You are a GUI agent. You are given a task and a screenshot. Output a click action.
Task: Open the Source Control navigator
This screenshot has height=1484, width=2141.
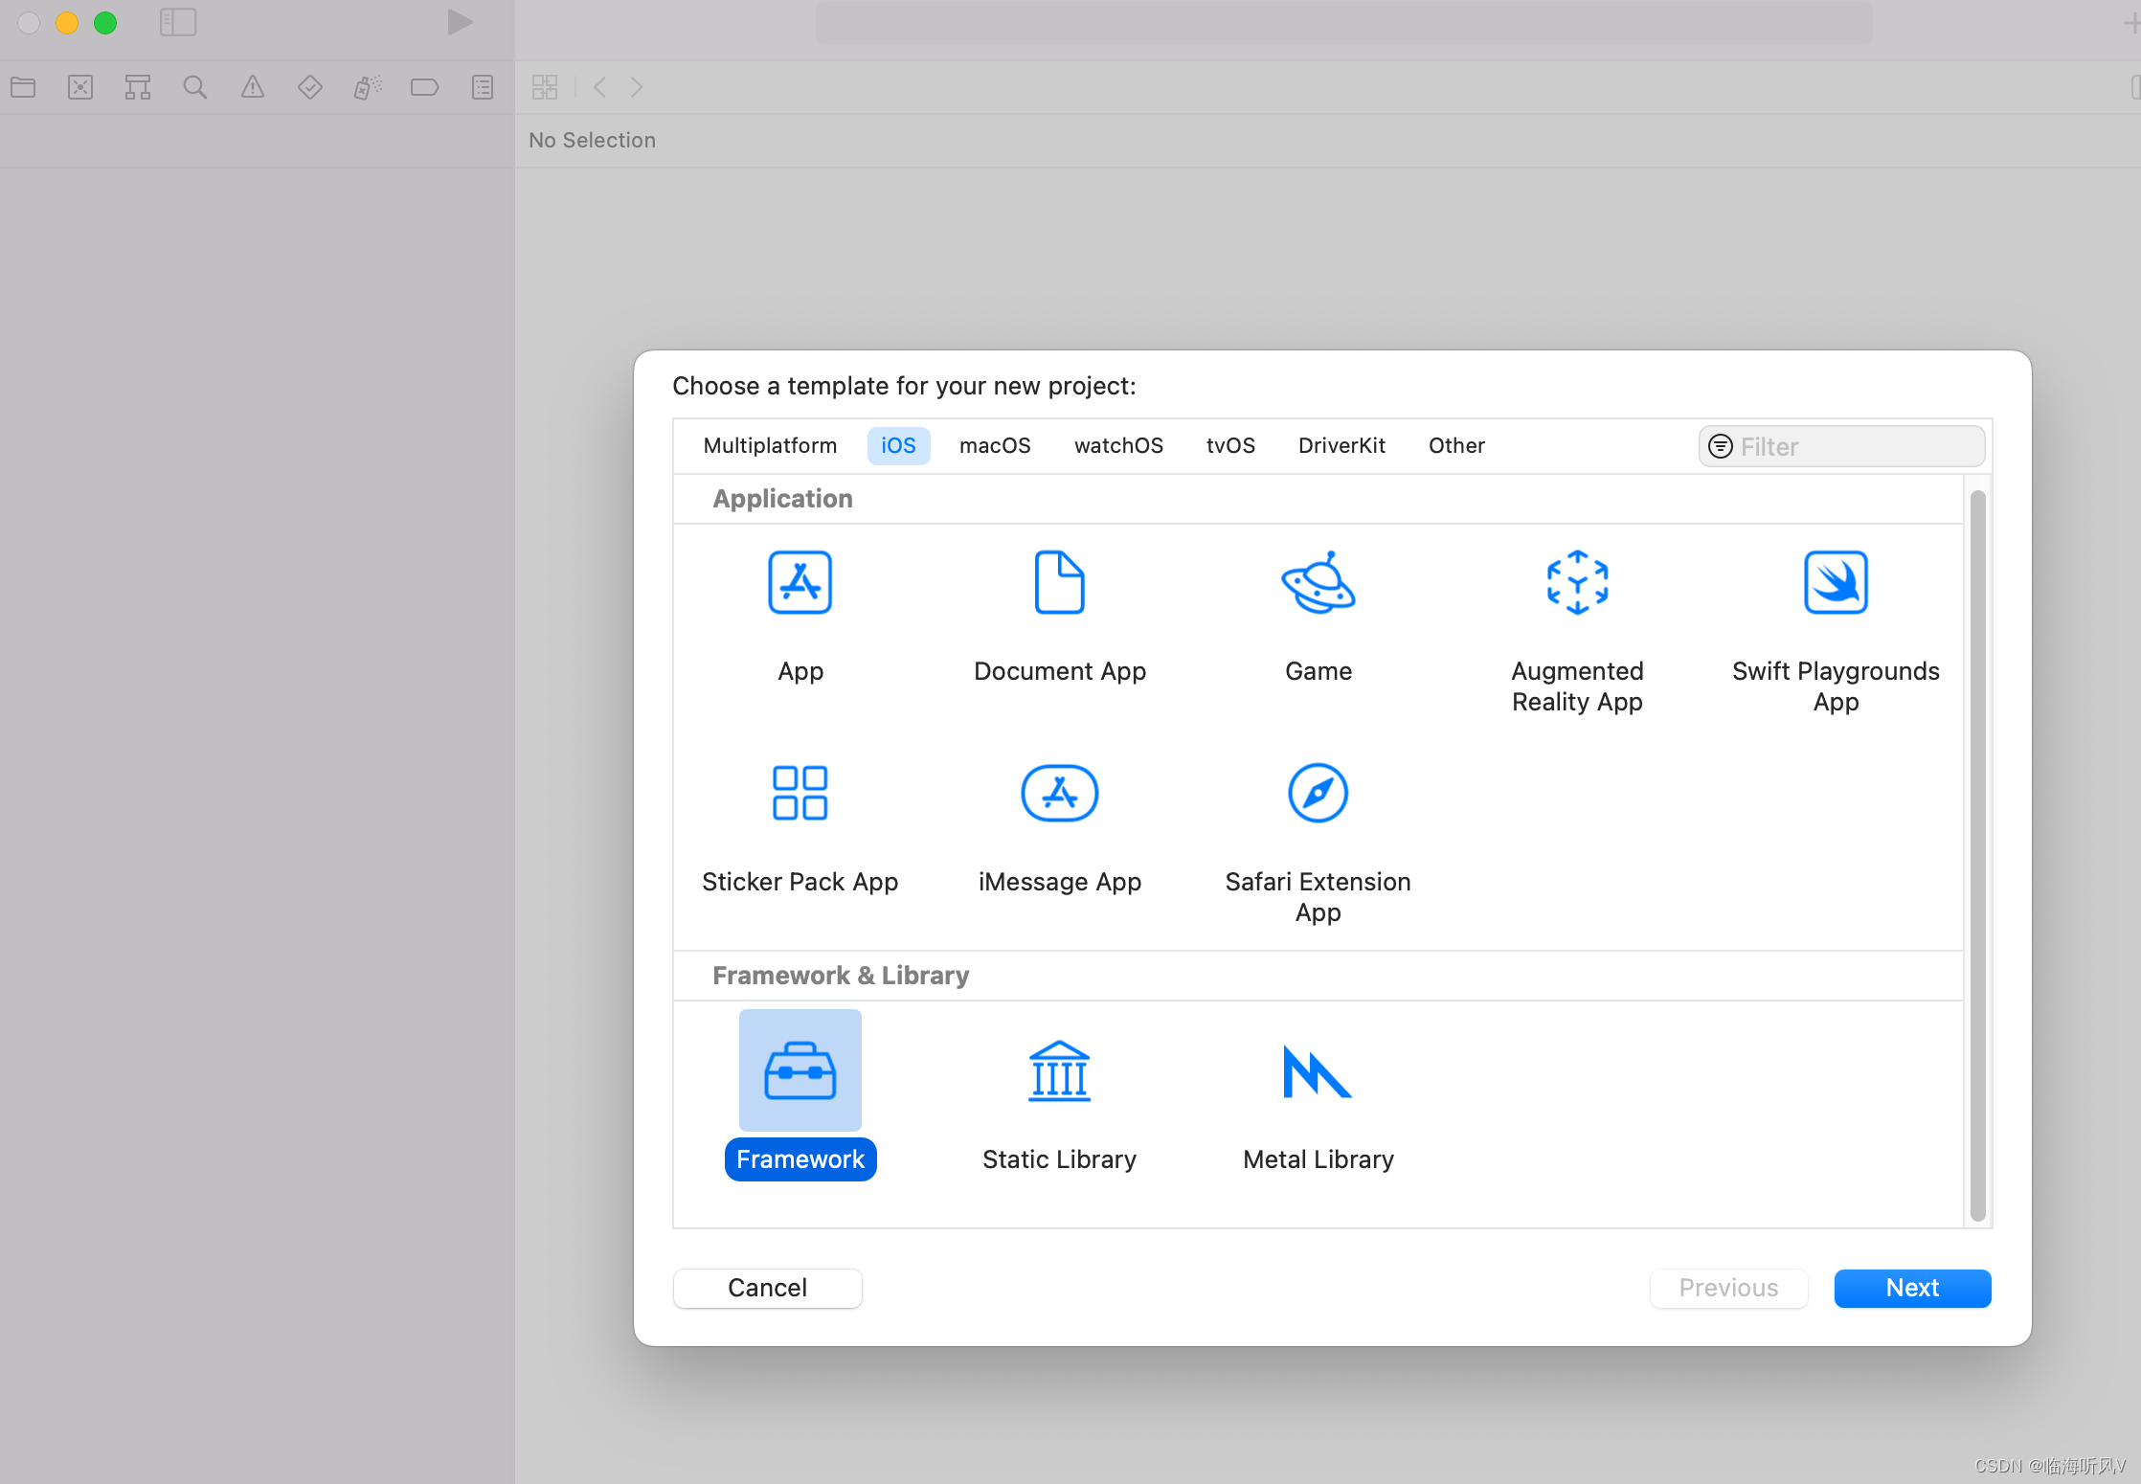pos(80,88)
